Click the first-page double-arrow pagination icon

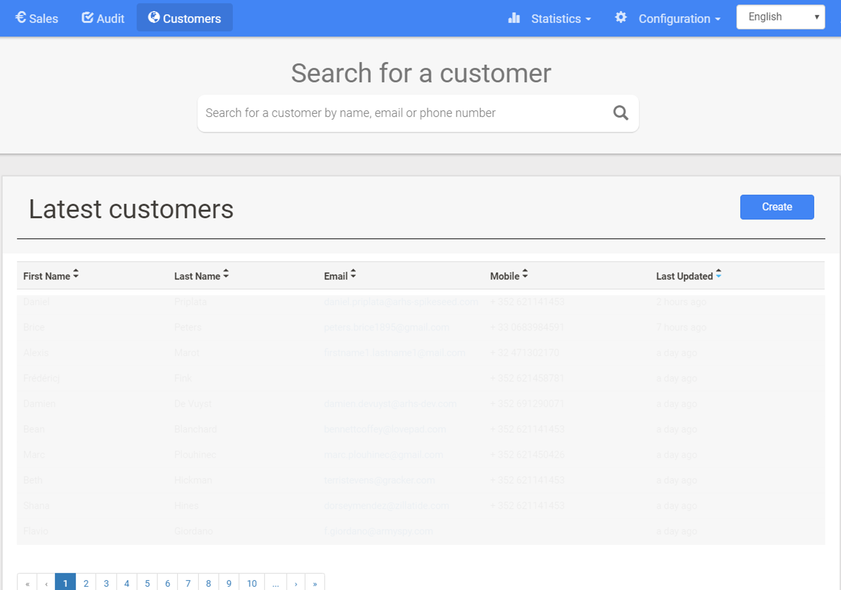[x=27, y=583]
